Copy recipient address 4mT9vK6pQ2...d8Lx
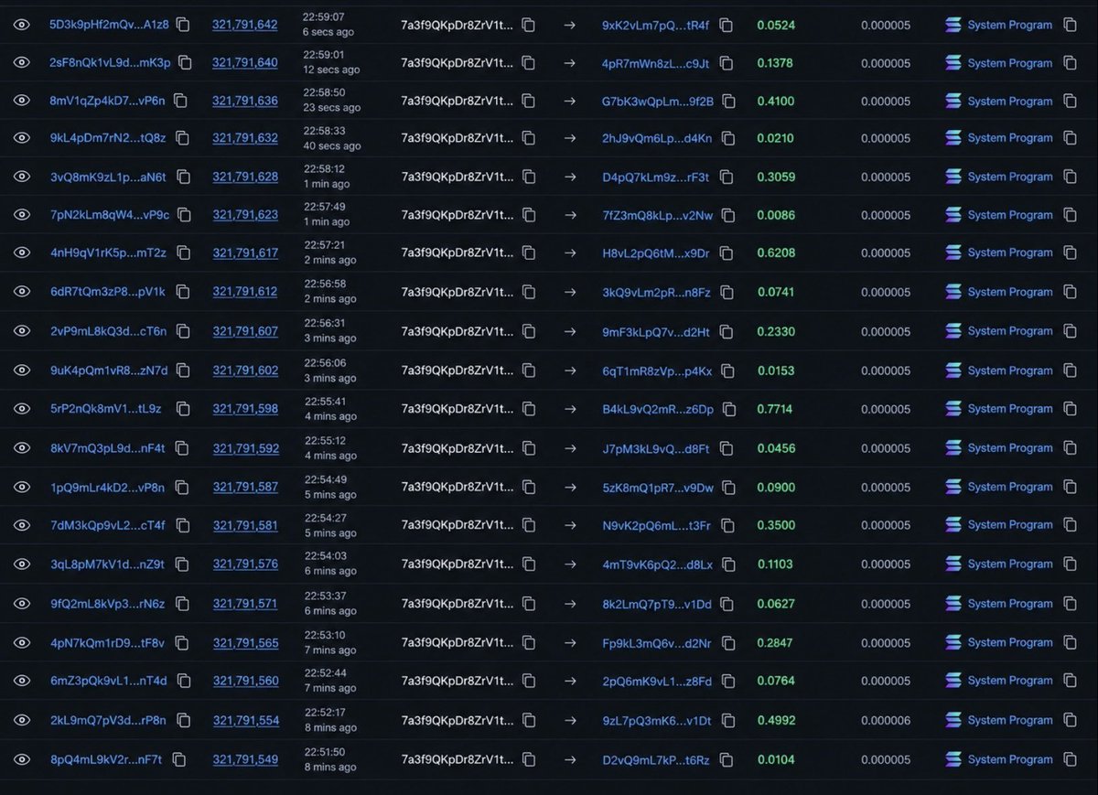 [729, 564]
